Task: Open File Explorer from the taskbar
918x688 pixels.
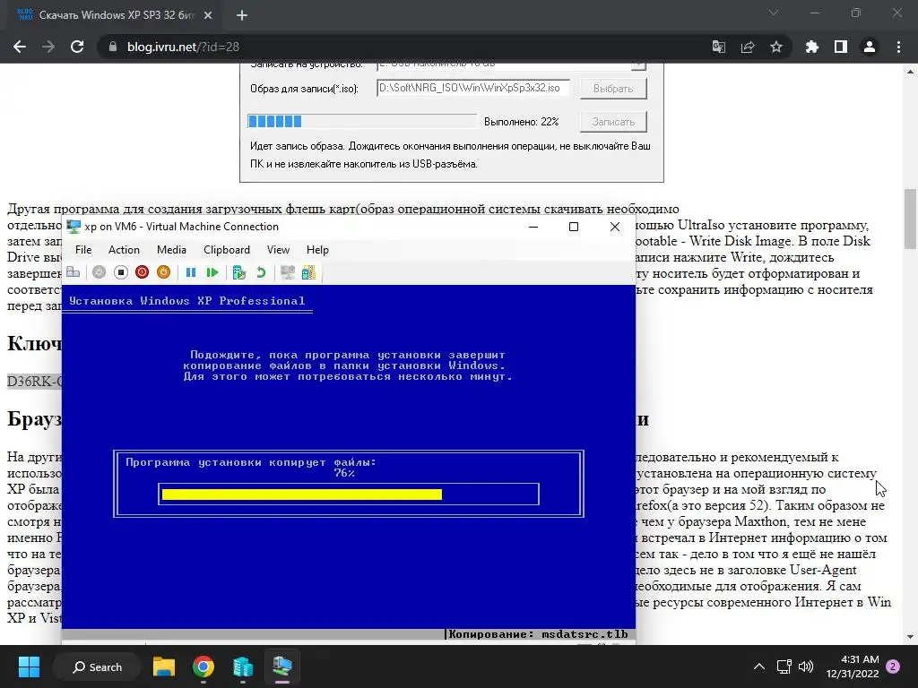Action: pyautogui.click(x=164, y=666)
